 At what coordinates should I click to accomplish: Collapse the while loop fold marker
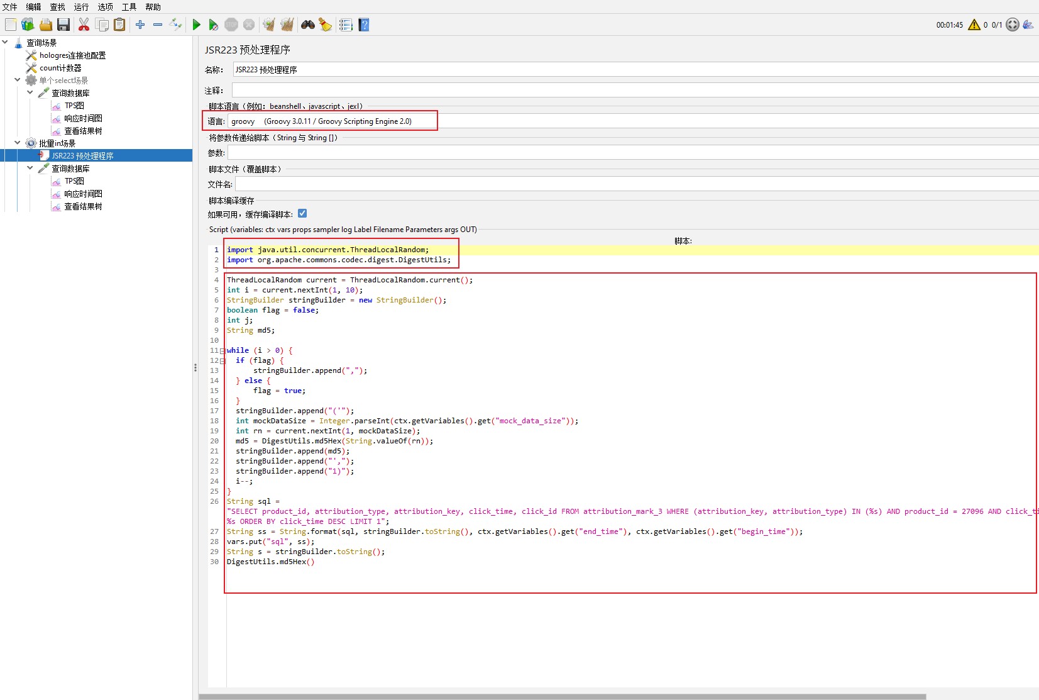point(223,351)
